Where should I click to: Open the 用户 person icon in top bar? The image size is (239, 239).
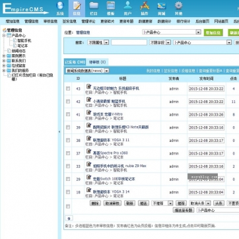[x=127, y=6]
